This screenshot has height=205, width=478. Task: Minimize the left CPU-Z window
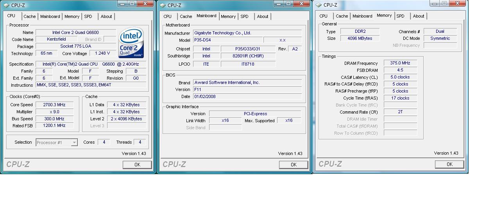(122, 4)
